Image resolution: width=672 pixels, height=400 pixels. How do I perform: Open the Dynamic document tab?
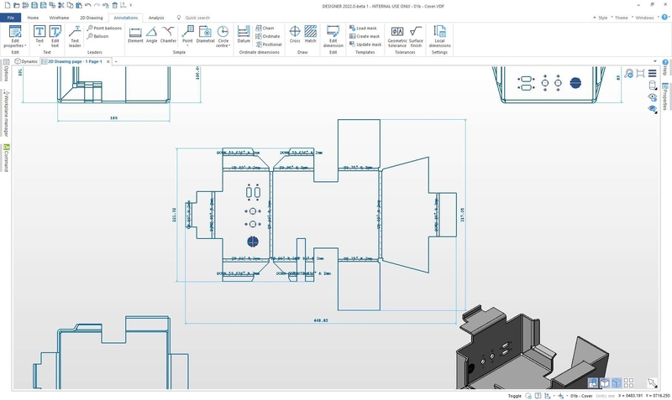27,61
